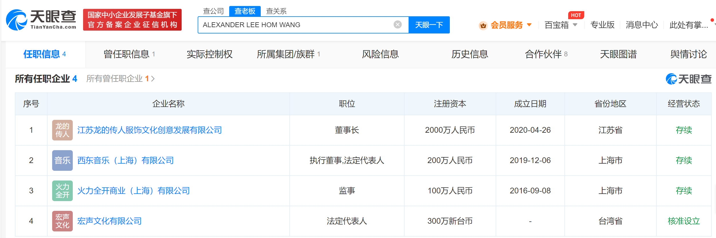Click the 龙的传人 company logo thumbnail
Image resolution: width=716 pixels, height=238 pixels.
pyautogui.click(x=62, y=130)
